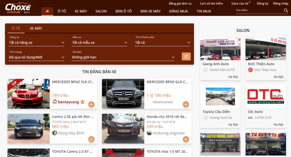Image resolution: width=291 pixels, height=157 pixels.
Task: Open Lịch sử tìm kiếm link
Action: tap(211, 3)
